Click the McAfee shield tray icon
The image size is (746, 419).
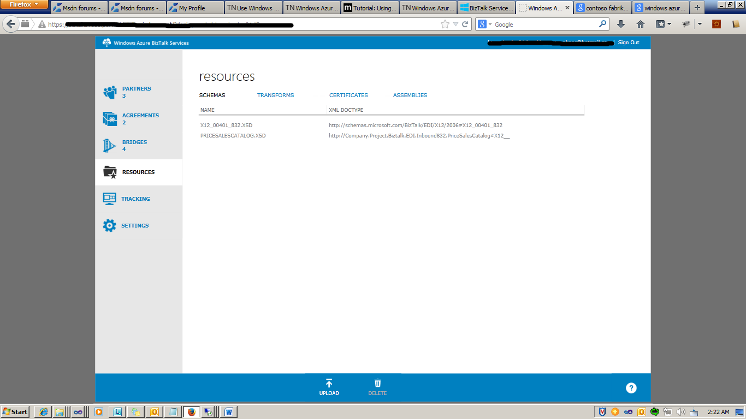(x=602, y=412)
